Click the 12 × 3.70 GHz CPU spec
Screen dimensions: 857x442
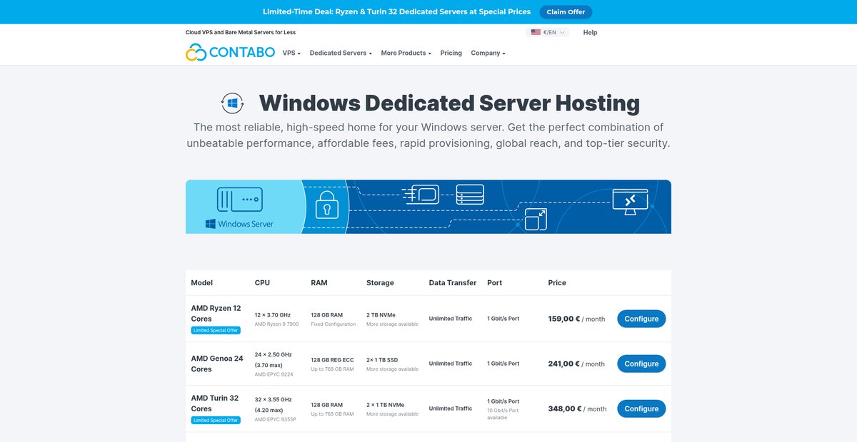tap(273, 314)
